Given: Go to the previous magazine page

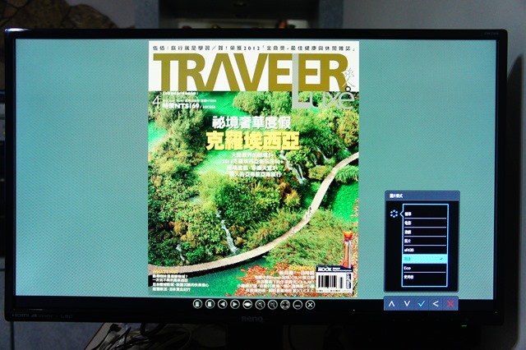Looking at the screenshot, I should coord(223,305).
